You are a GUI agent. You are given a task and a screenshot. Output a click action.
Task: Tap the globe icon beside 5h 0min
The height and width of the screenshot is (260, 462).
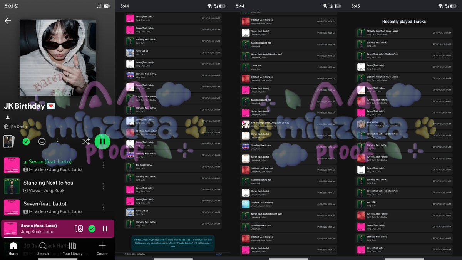(x=6, y=127)
